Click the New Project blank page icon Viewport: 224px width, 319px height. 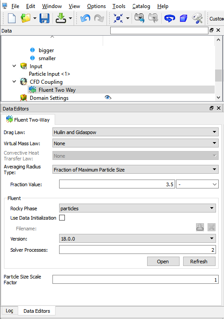(x=12, y=18)
